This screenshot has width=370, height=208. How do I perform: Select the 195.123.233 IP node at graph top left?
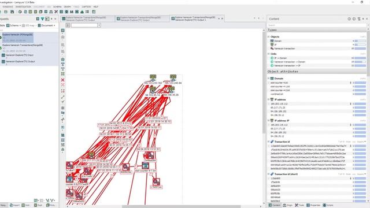(153, 79)
